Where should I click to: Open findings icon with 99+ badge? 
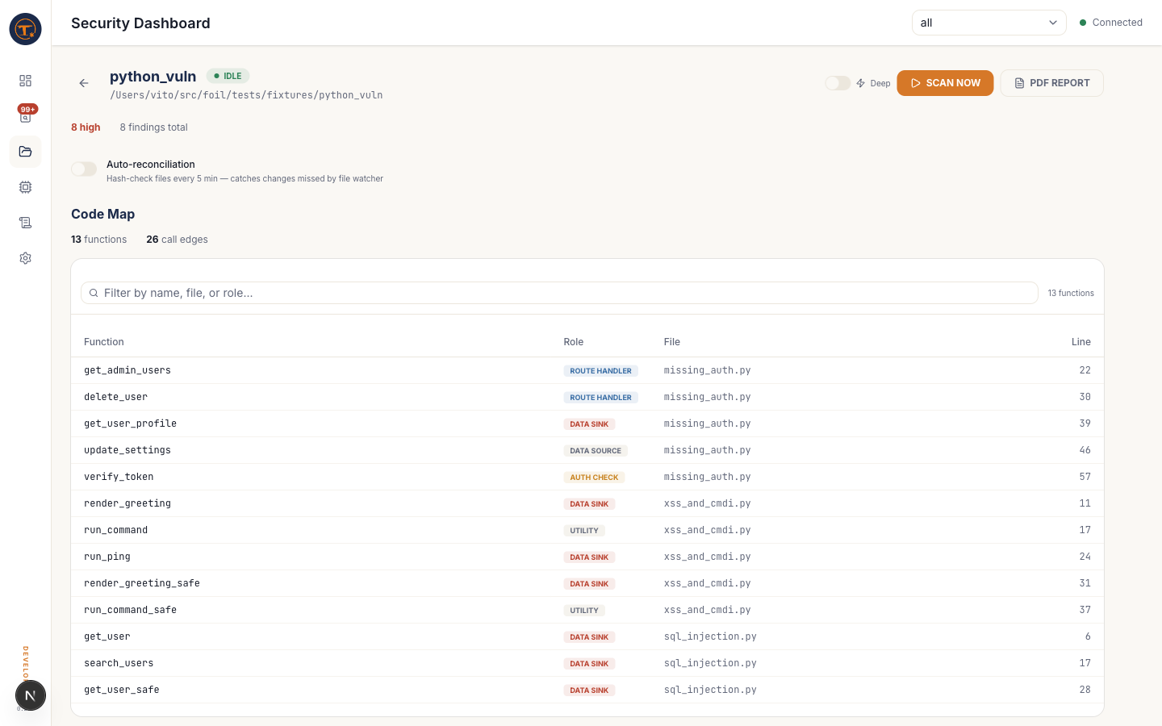click(x=25, y=116)
